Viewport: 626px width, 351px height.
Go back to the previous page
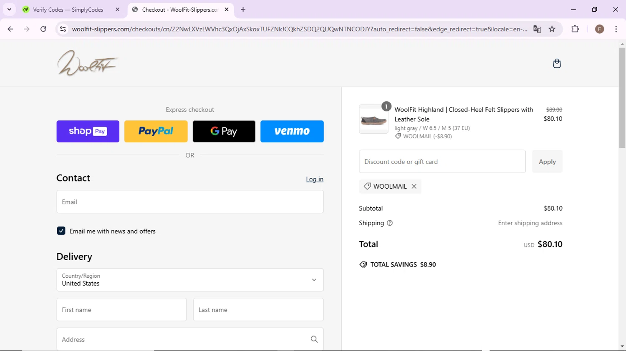click(x=10, y=29)
